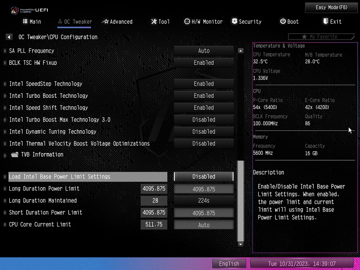Go to the Tool tab
The image size is (360, 270).
[x=160, y=22]
